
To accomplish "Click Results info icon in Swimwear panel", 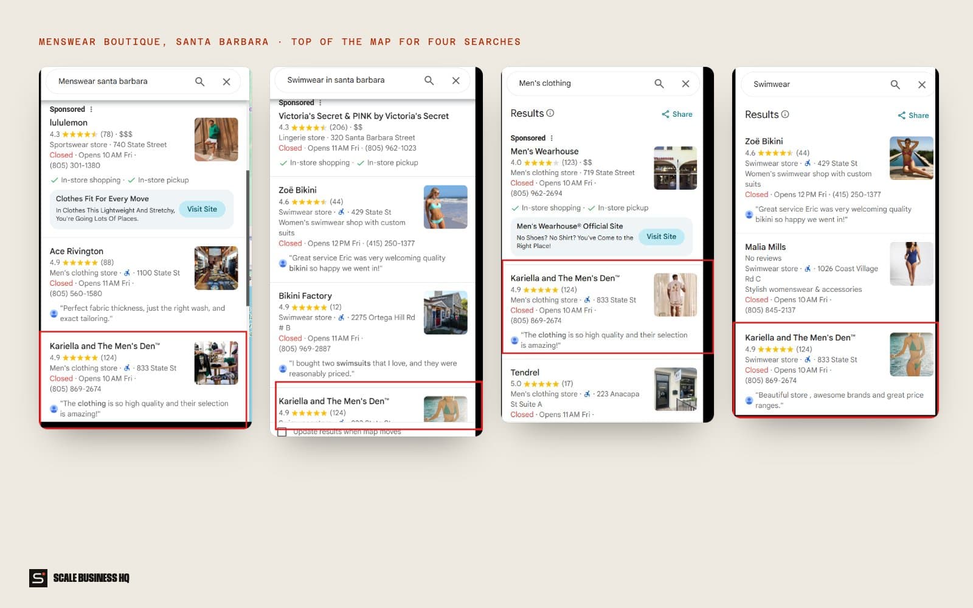I will (784, 114).
